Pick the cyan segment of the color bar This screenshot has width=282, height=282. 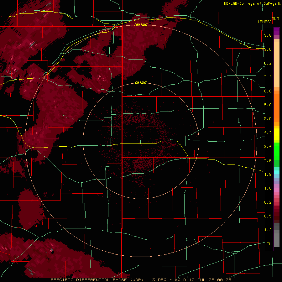(x=277, y=172)
